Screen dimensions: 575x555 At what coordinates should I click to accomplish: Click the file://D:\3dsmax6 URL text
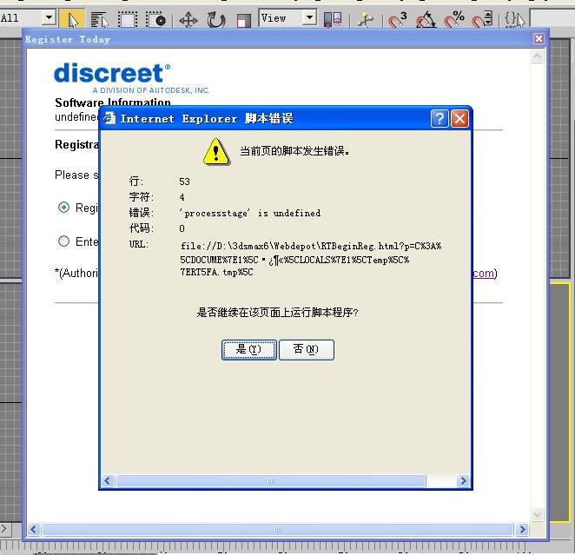click(x=311, y=259)
